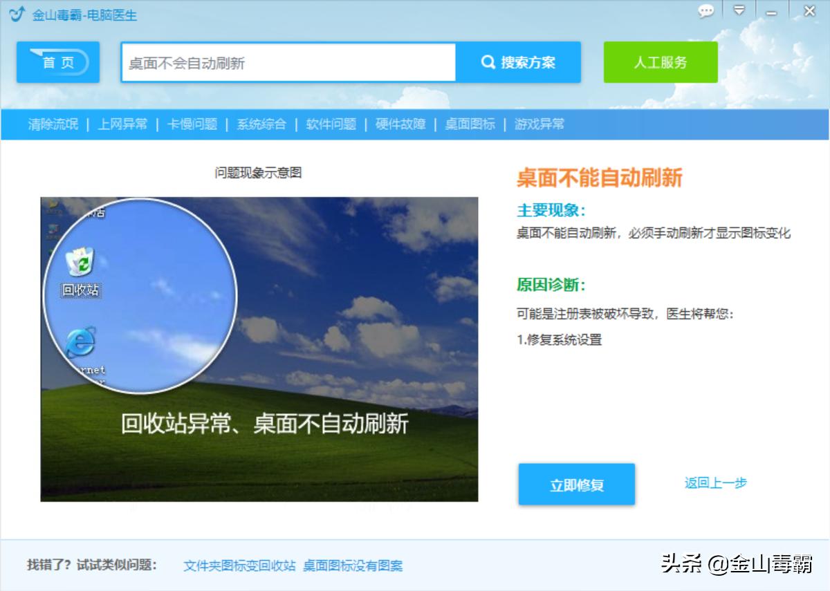Image resolution: width=830 pixels, height=591 pixels.
Task: Expand the title bar dropdown arrow menu
Action: [740, 12]
